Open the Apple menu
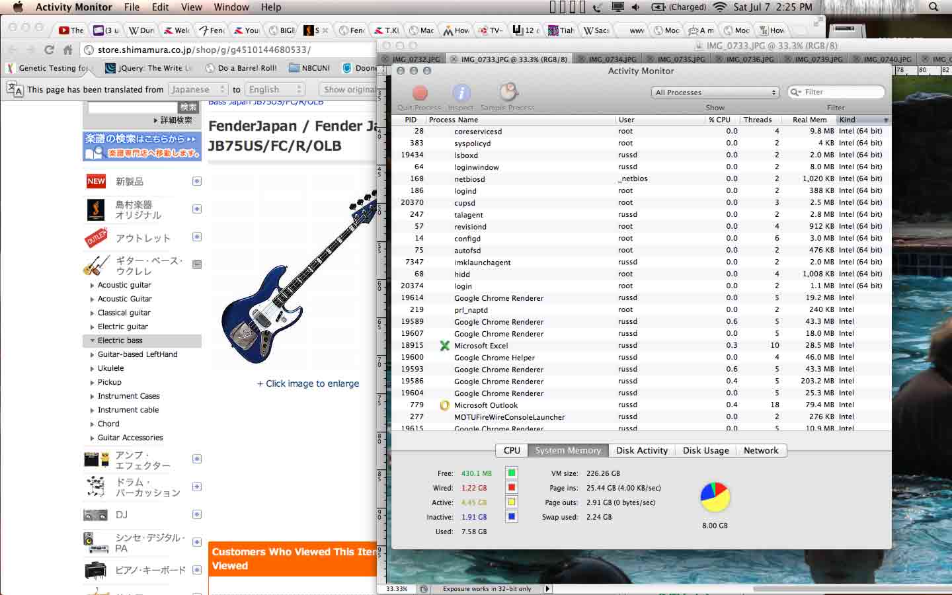 pyautogui.click(x=18, y=7)
